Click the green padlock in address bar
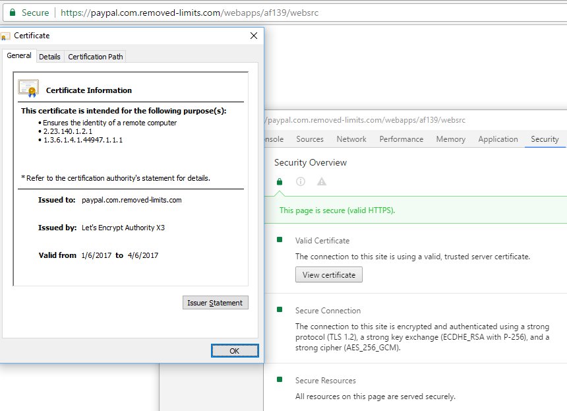 (x=13, y=13)
